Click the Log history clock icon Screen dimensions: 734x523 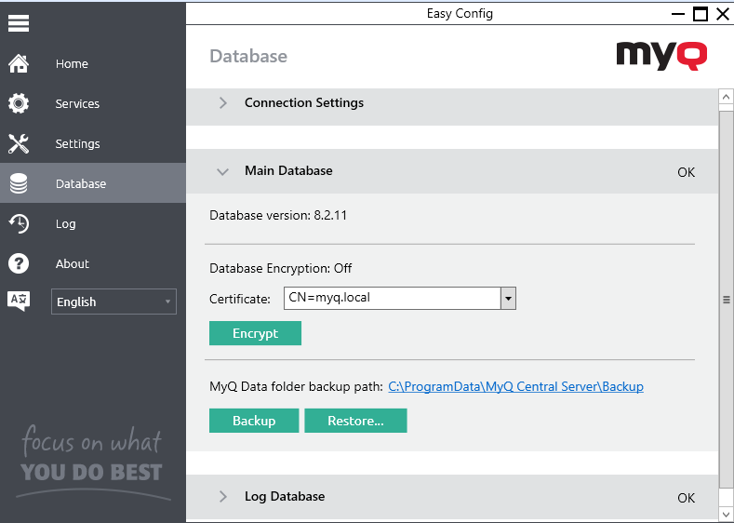(x=19, y=224)
